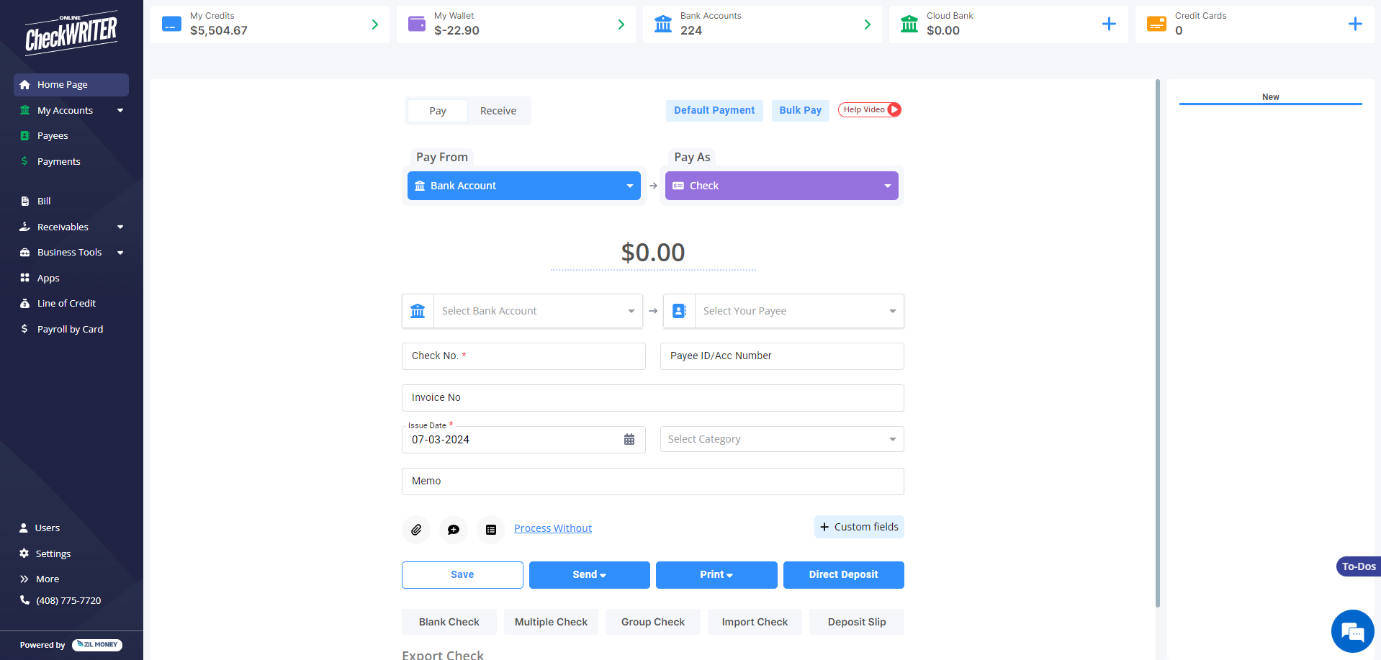Screen dimensions: 1381x660
Task: Click the Direct Deposit button
Action: coord(843,574)
